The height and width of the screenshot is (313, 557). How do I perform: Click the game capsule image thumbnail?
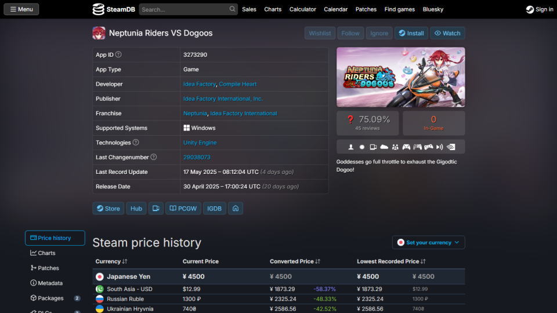pos(401,77)
